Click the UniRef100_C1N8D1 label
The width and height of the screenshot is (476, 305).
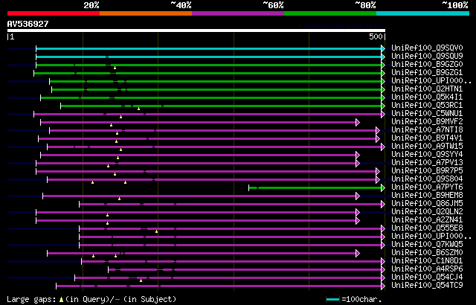point(427,261)
